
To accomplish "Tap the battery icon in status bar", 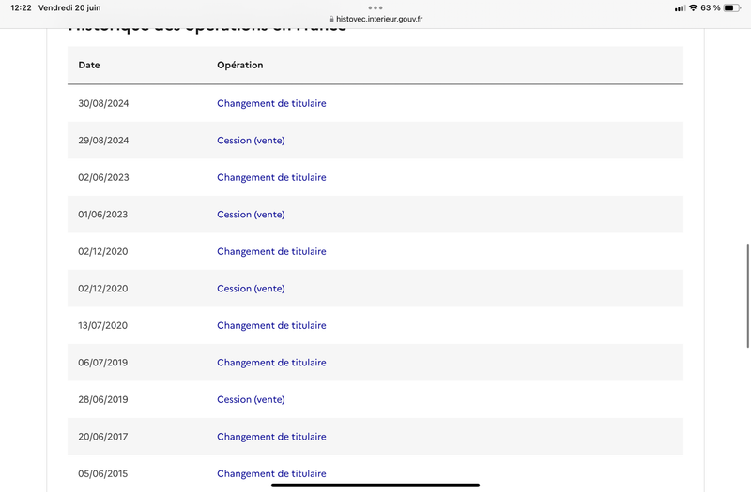I will click(732, 7).
